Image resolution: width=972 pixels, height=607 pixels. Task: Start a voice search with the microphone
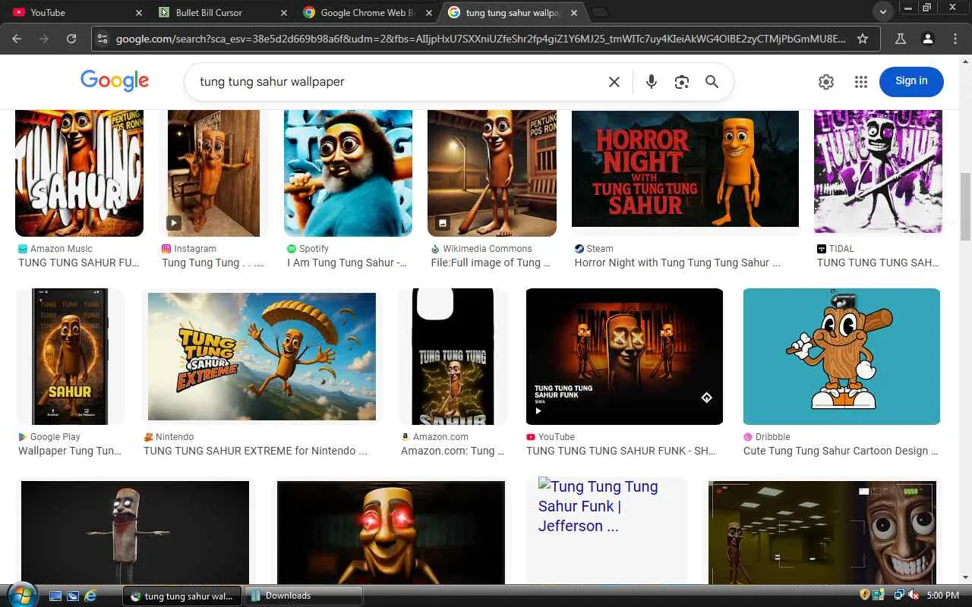coord(651,82)
